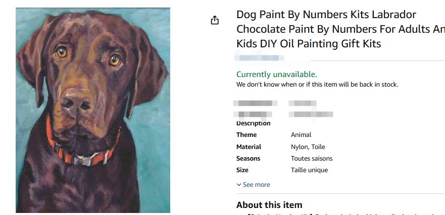Click the green "Currently unavailable." status text
Image resolution: width=445 pixels, height=215 pixels.
(x=277, y=74)
